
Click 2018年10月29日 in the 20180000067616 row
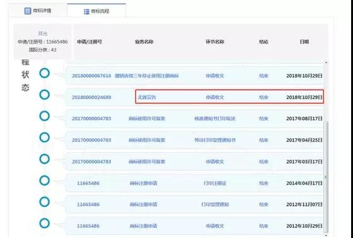pos(304,76)
